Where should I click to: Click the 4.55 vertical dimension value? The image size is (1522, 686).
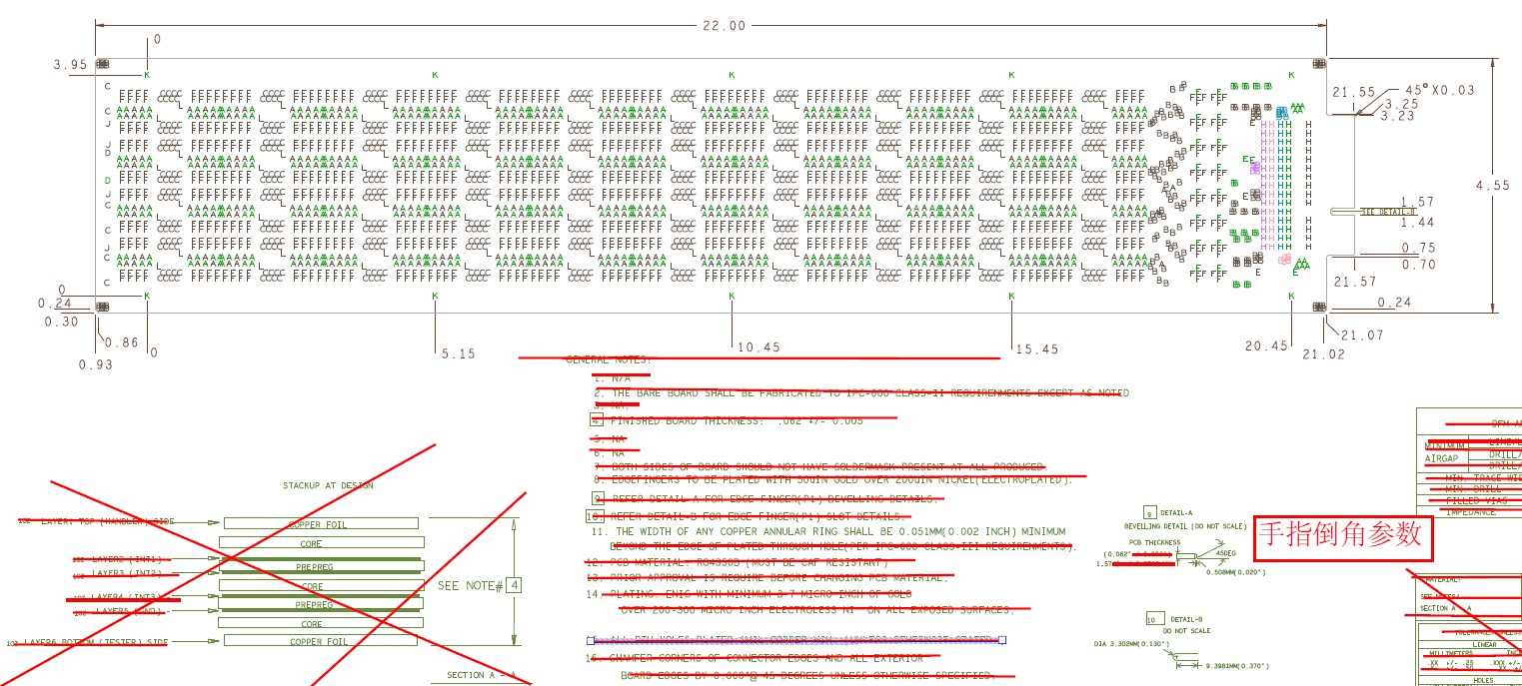1493,185
